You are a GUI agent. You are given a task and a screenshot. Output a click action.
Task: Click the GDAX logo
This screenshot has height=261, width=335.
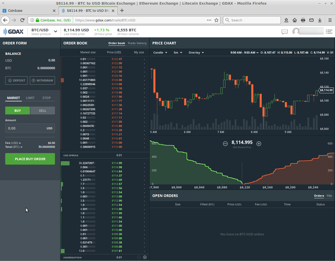coord(13,32)
